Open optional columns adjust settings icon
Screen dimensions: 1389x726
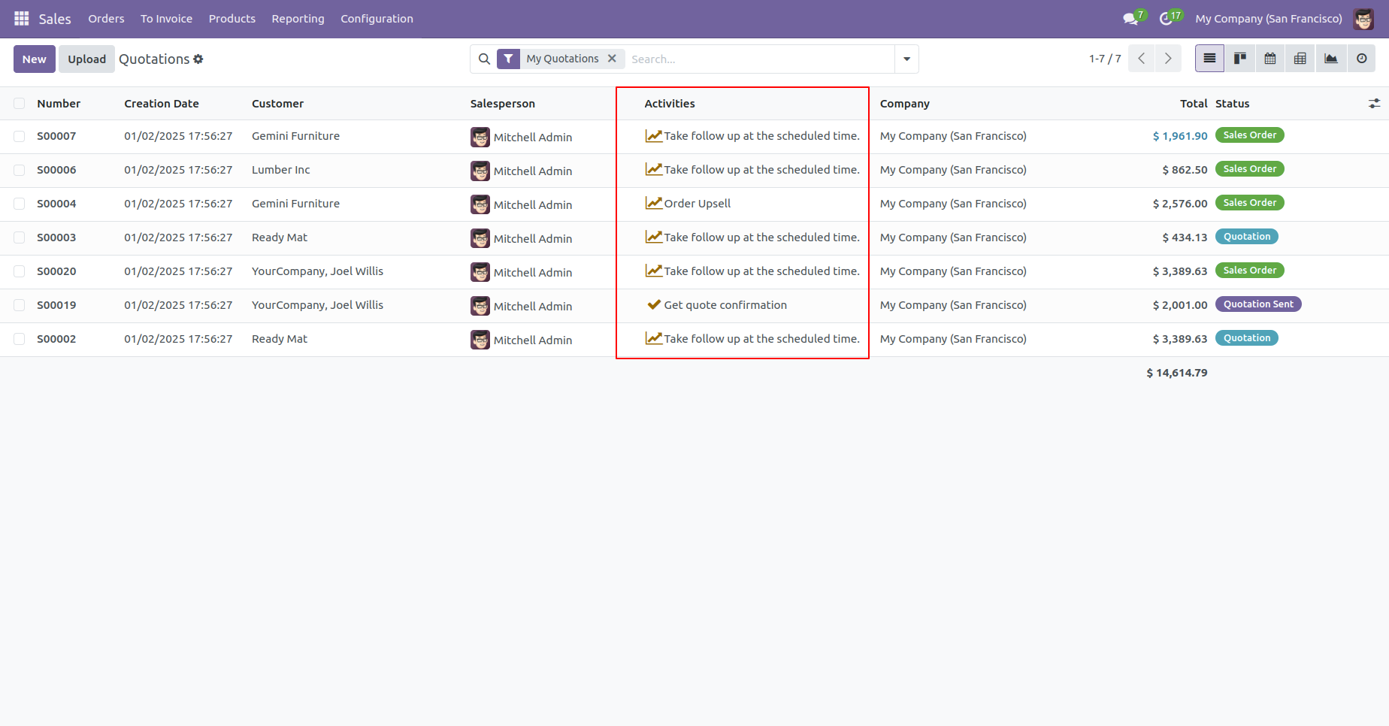[1374, 104]
